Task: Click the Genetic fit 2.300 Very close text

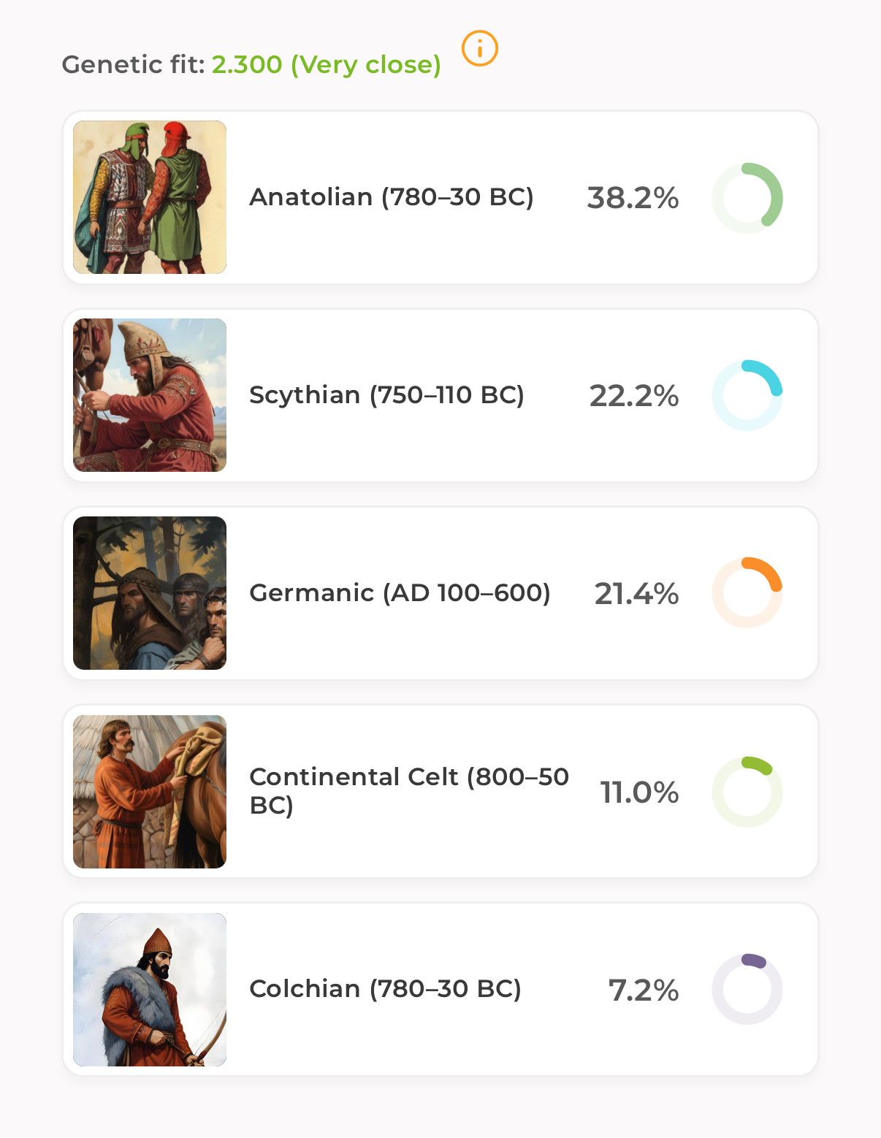Action: click(251, 65)
